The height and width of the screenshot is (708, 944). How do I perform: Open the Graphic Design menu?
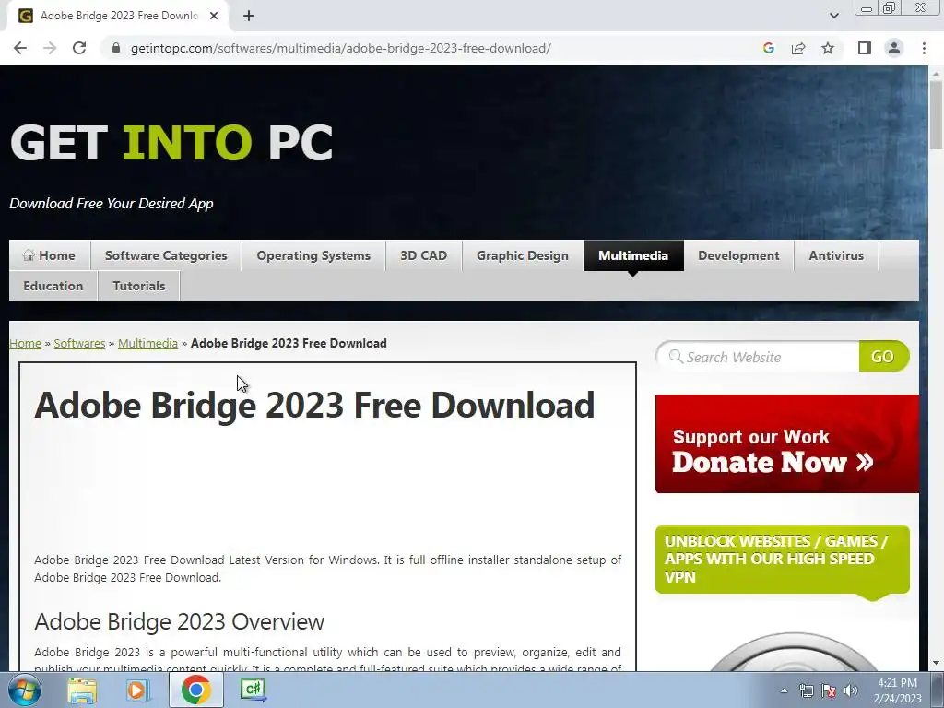(x=523, y=255)
